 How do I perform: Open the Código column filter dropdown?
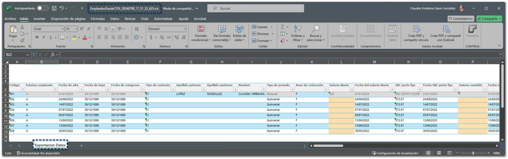[23, 89]
